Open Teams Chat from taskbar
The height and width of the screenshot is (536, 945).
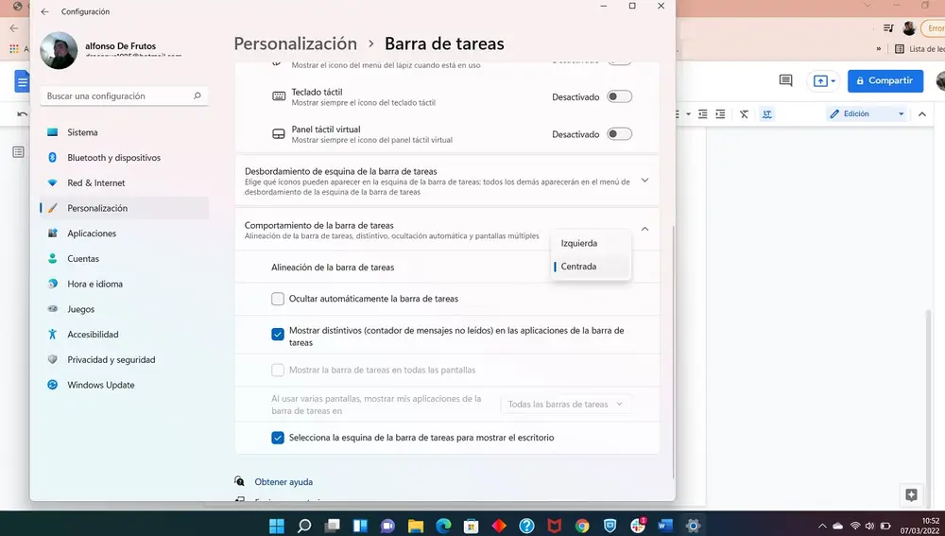387,526
